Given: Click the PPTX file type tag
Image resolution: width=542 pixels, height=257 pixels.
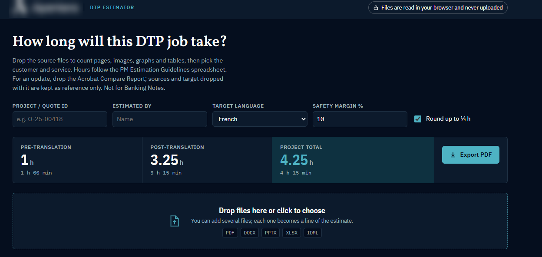Looking at the screenshot, I should click(x=271, y=233).
